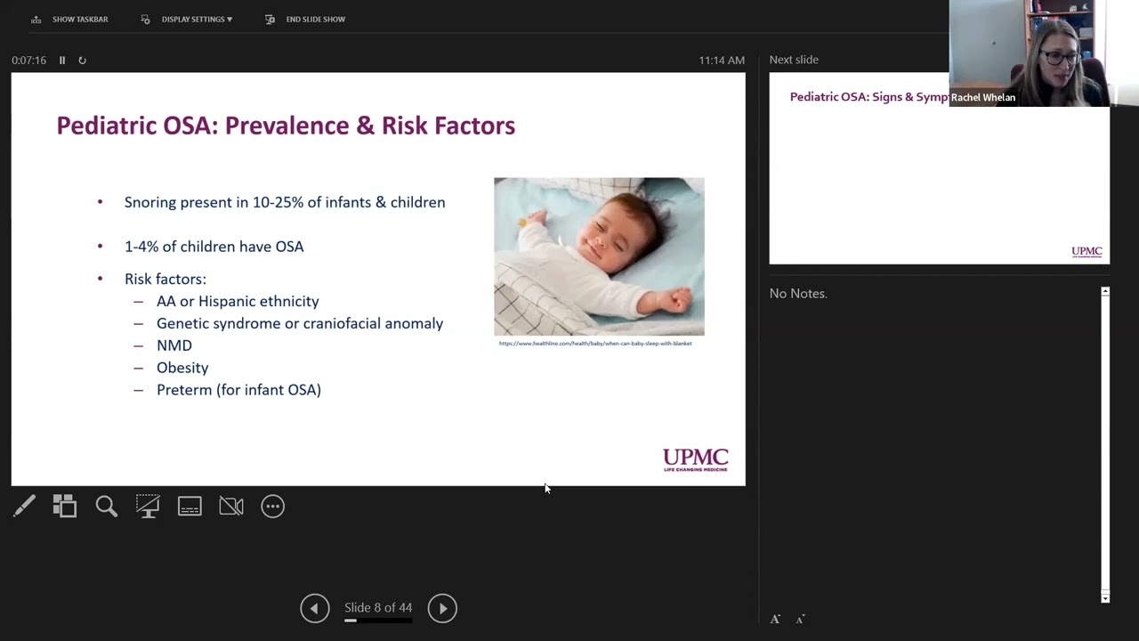Open the see all slides grid
This screenshot has width=1139, height=641.
tap(65, 507)
